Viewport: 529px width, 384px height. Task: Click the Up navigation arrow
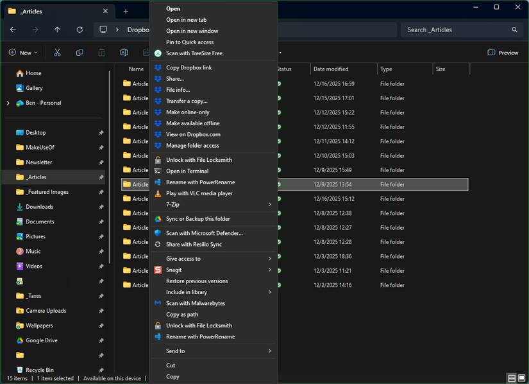57,29
